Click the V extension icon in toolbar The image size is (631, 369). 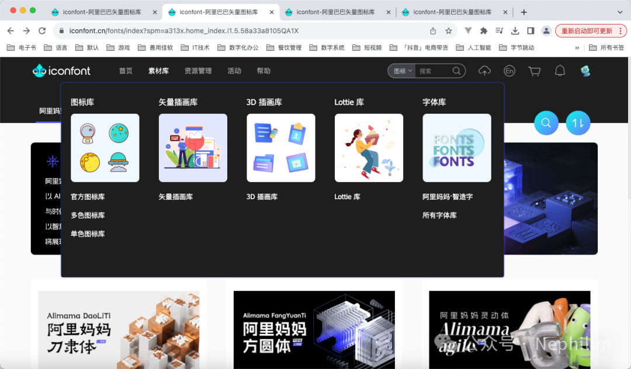tap(468, 30)
